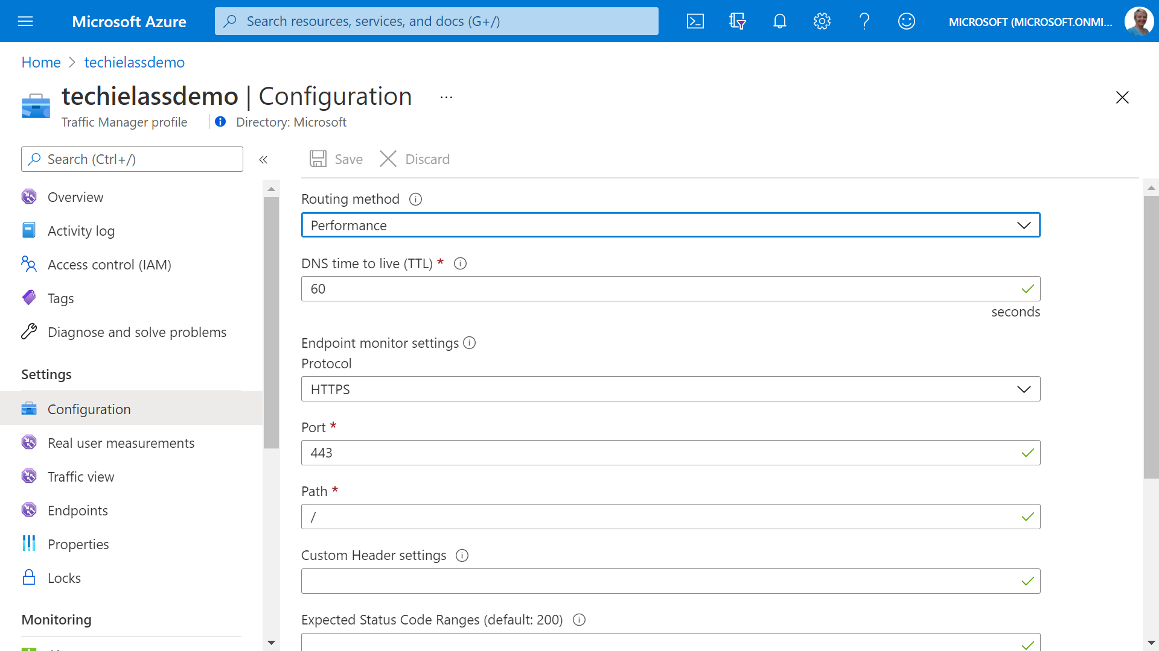Viewport: 1159px width, 651px height.
Task: Open the Access control (IAM) page
Action: point(109,264)
